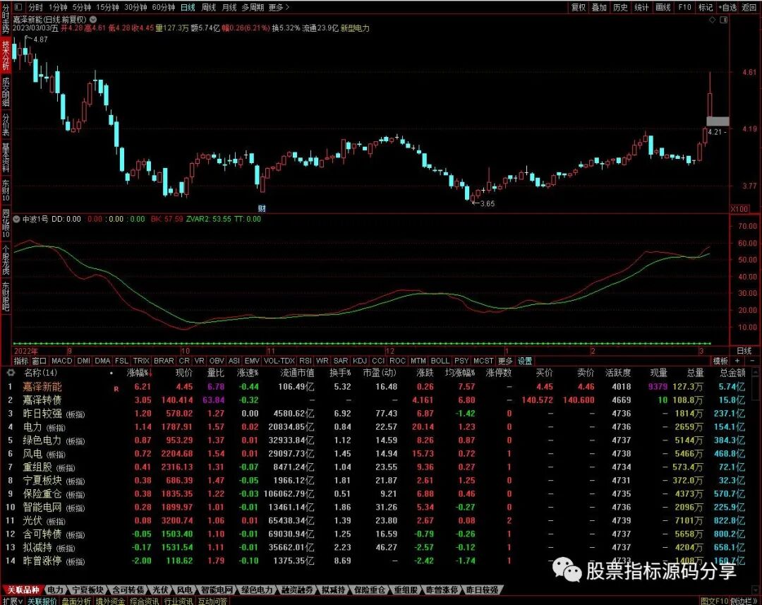Viewport: 762px width, 605px height.
Task: Open 基本资料 in left sidebar
Action: 6,158
